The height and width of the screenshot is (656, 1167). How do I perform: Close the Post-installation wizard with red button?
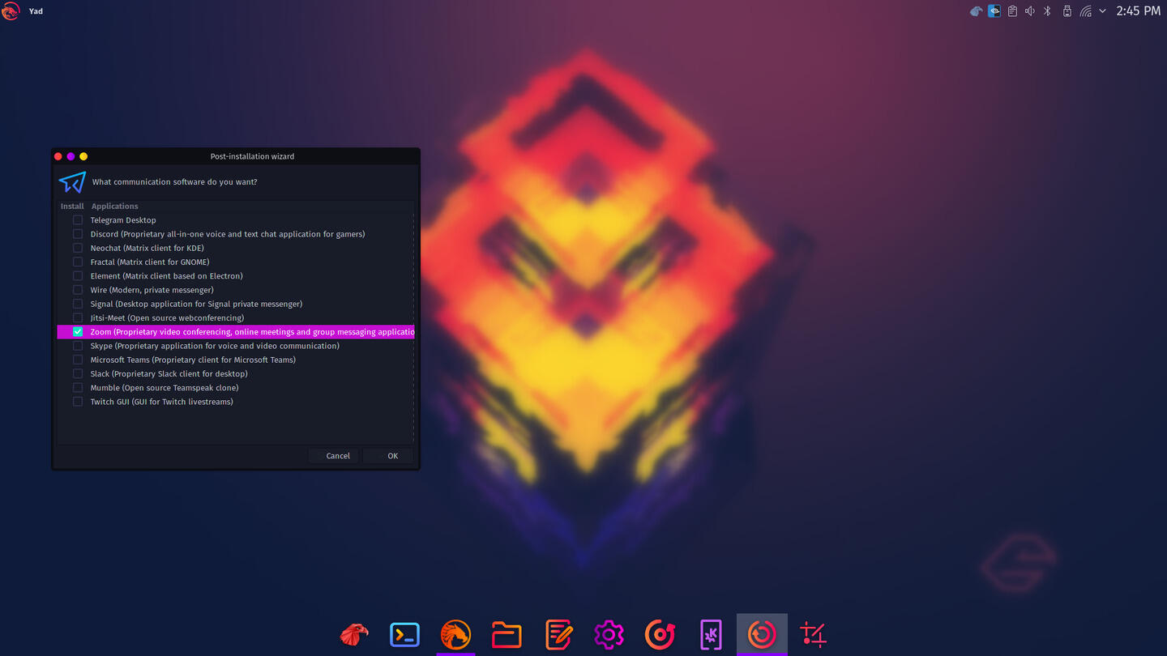tap(58, 156)
